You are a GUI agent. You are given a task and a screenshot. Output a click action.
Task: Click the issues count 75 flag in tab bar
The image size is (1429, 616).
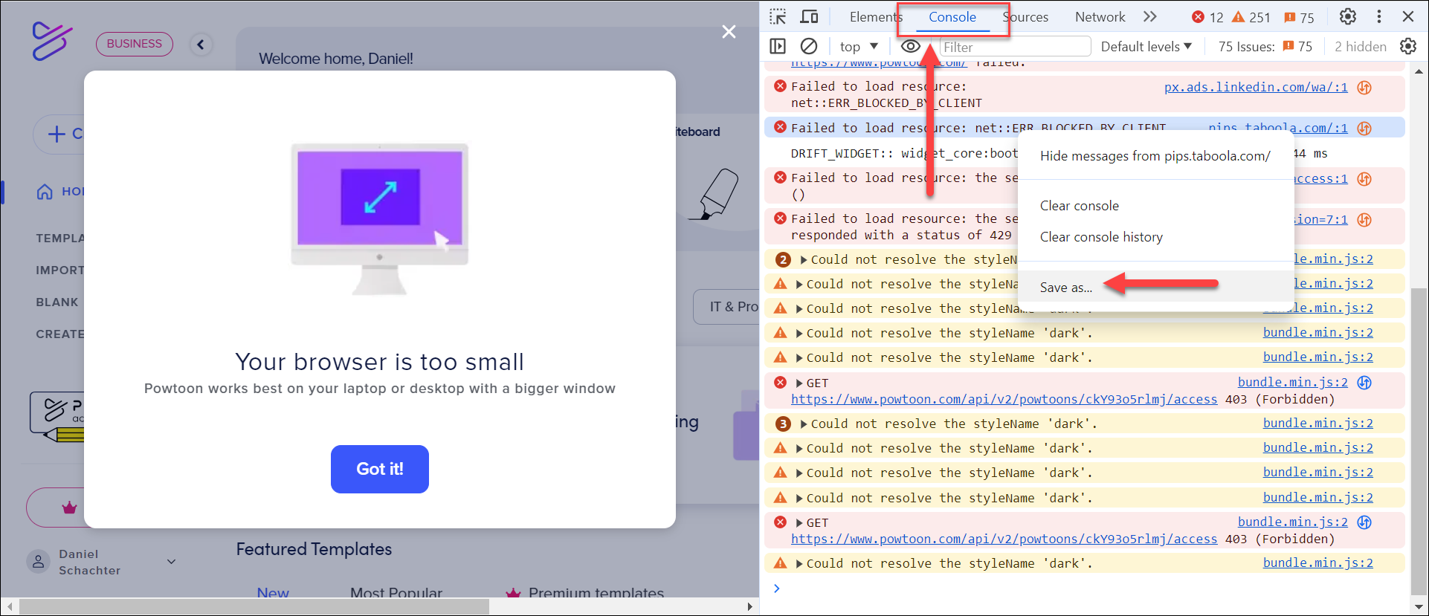point(1300,17)
